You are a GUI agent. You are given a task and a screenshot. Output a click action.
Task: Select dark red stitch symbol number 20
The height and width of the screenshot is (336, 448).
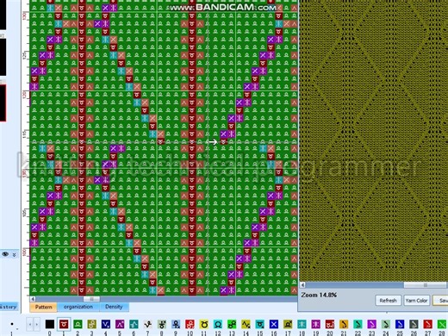330,324
